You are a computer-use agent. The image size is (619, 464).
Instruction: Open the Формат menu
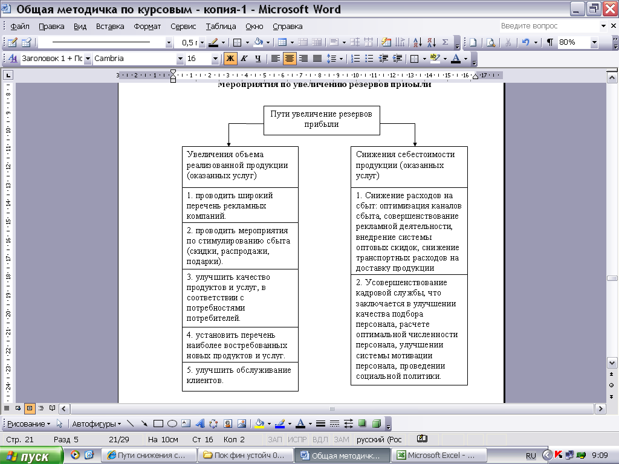pos(147,27)
